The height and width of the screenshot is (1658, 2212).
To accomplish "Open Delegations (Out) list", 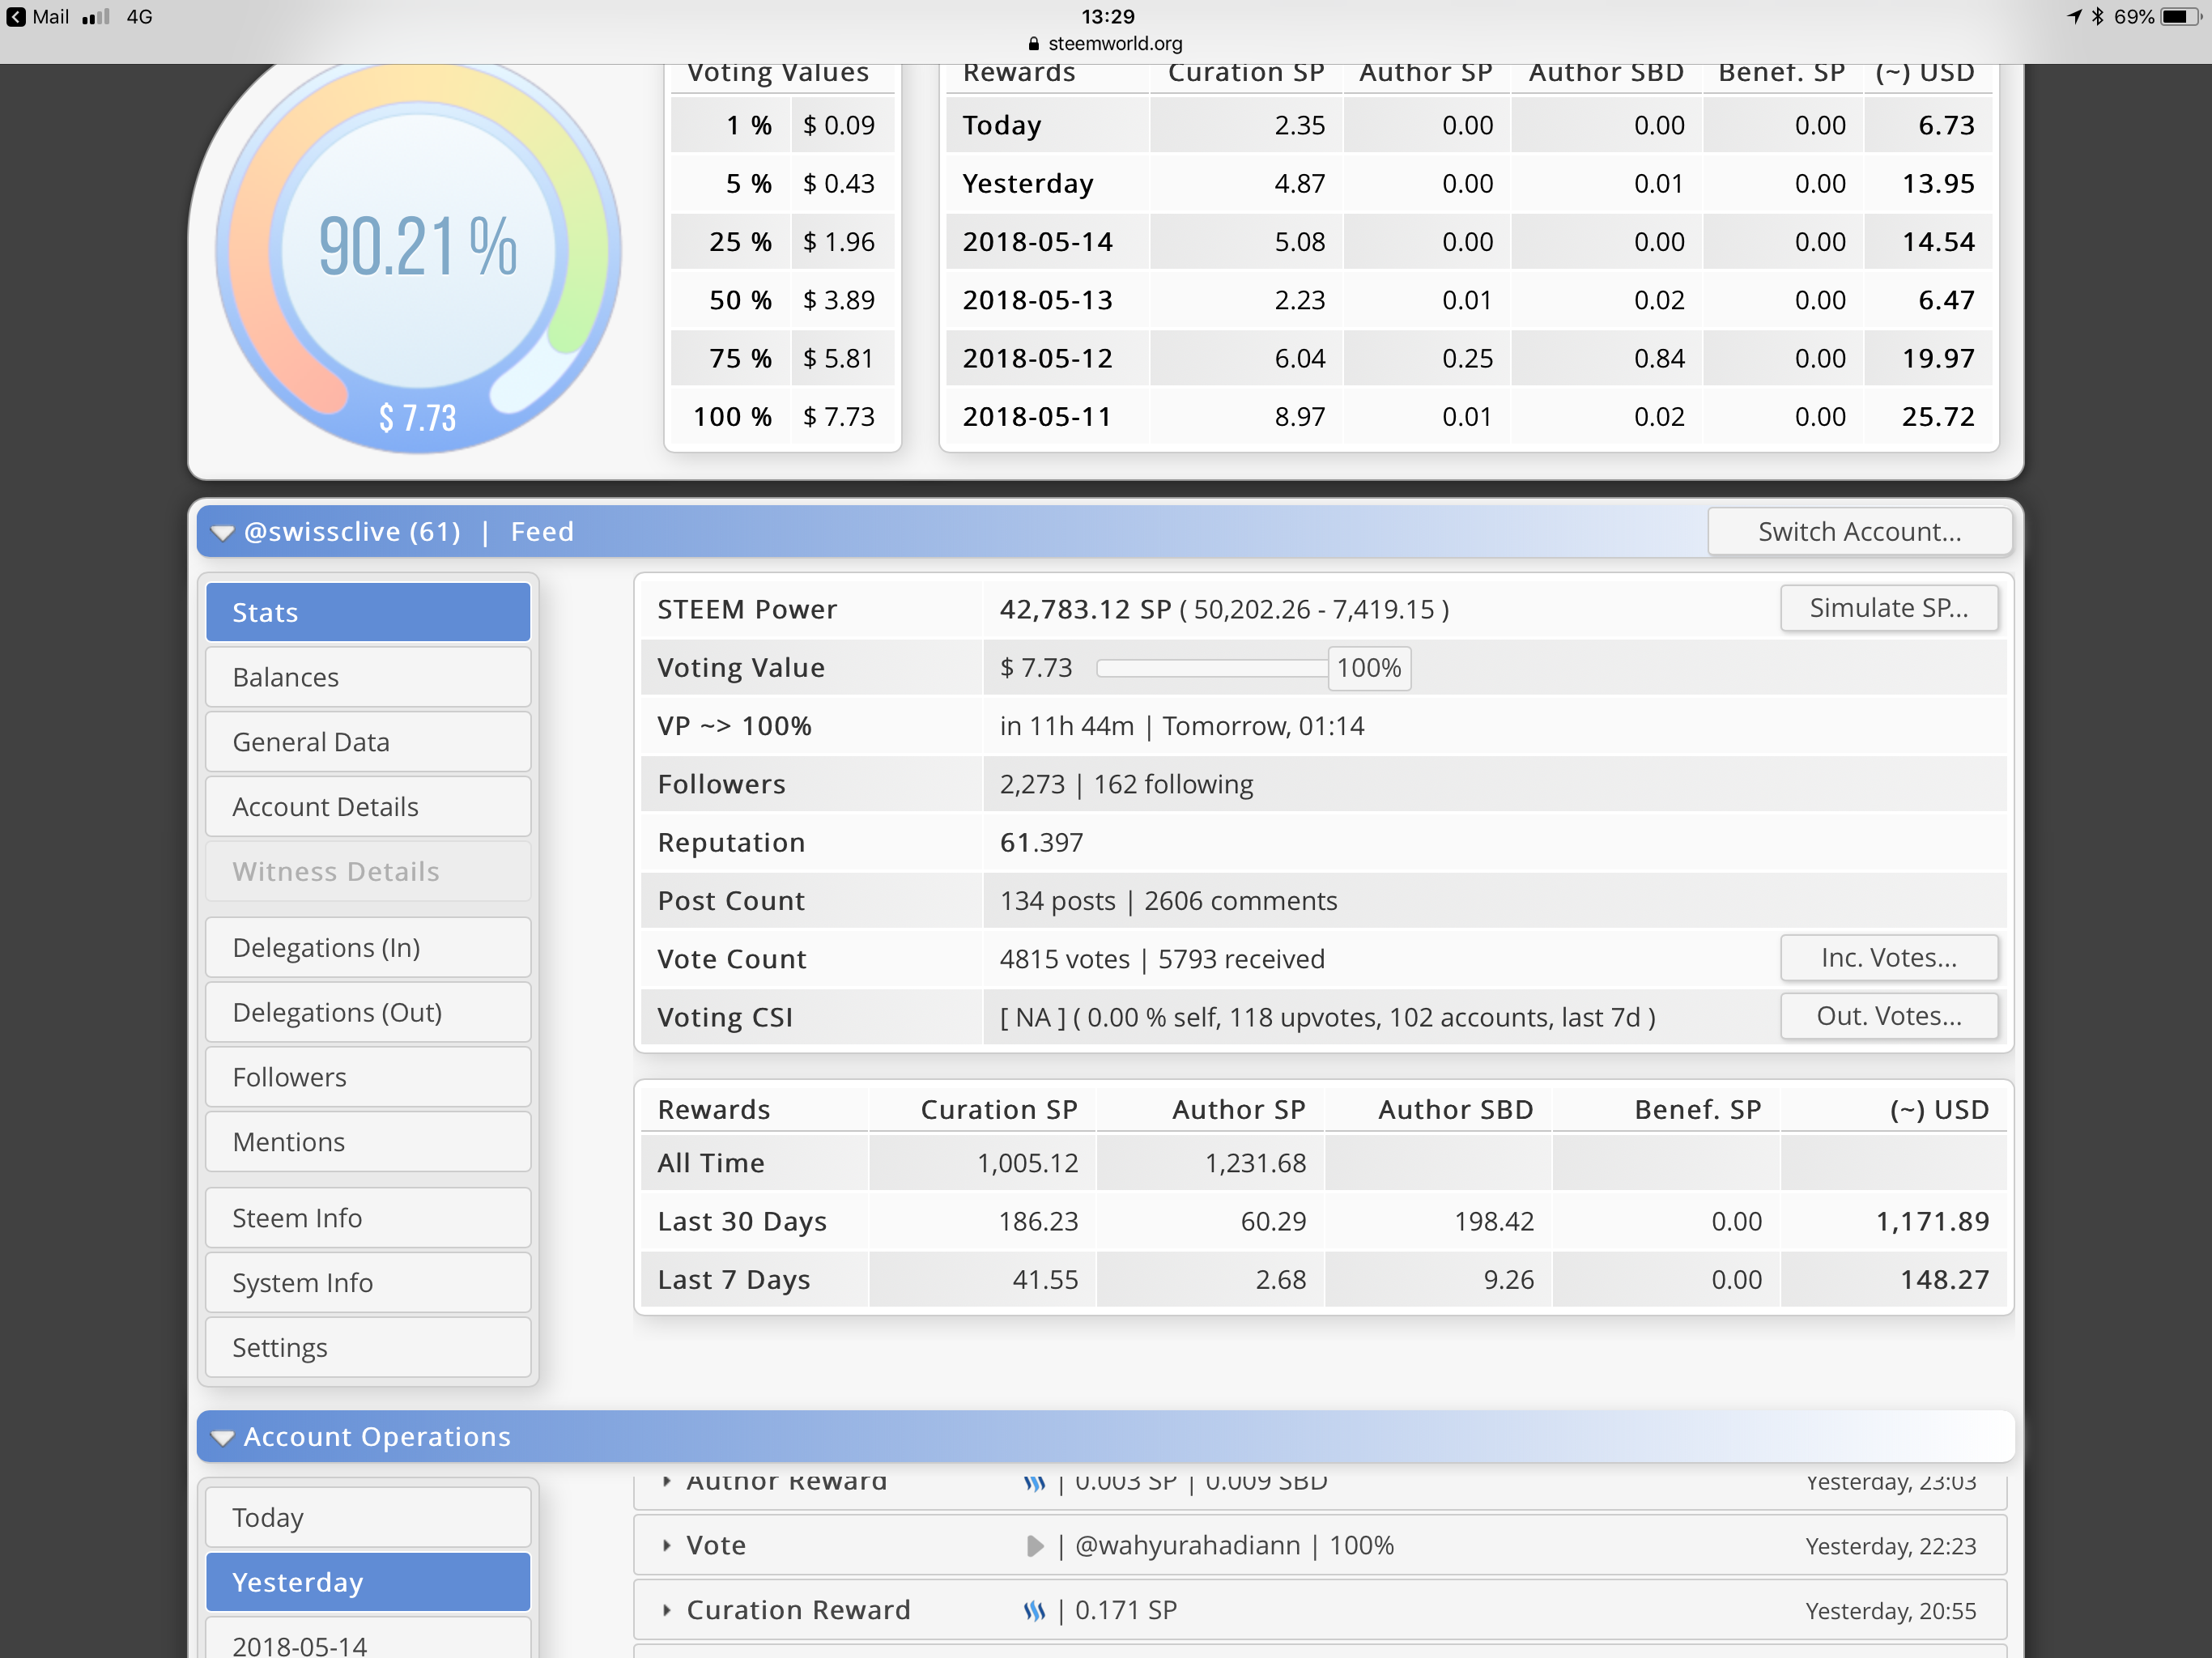I will 368,1012.
